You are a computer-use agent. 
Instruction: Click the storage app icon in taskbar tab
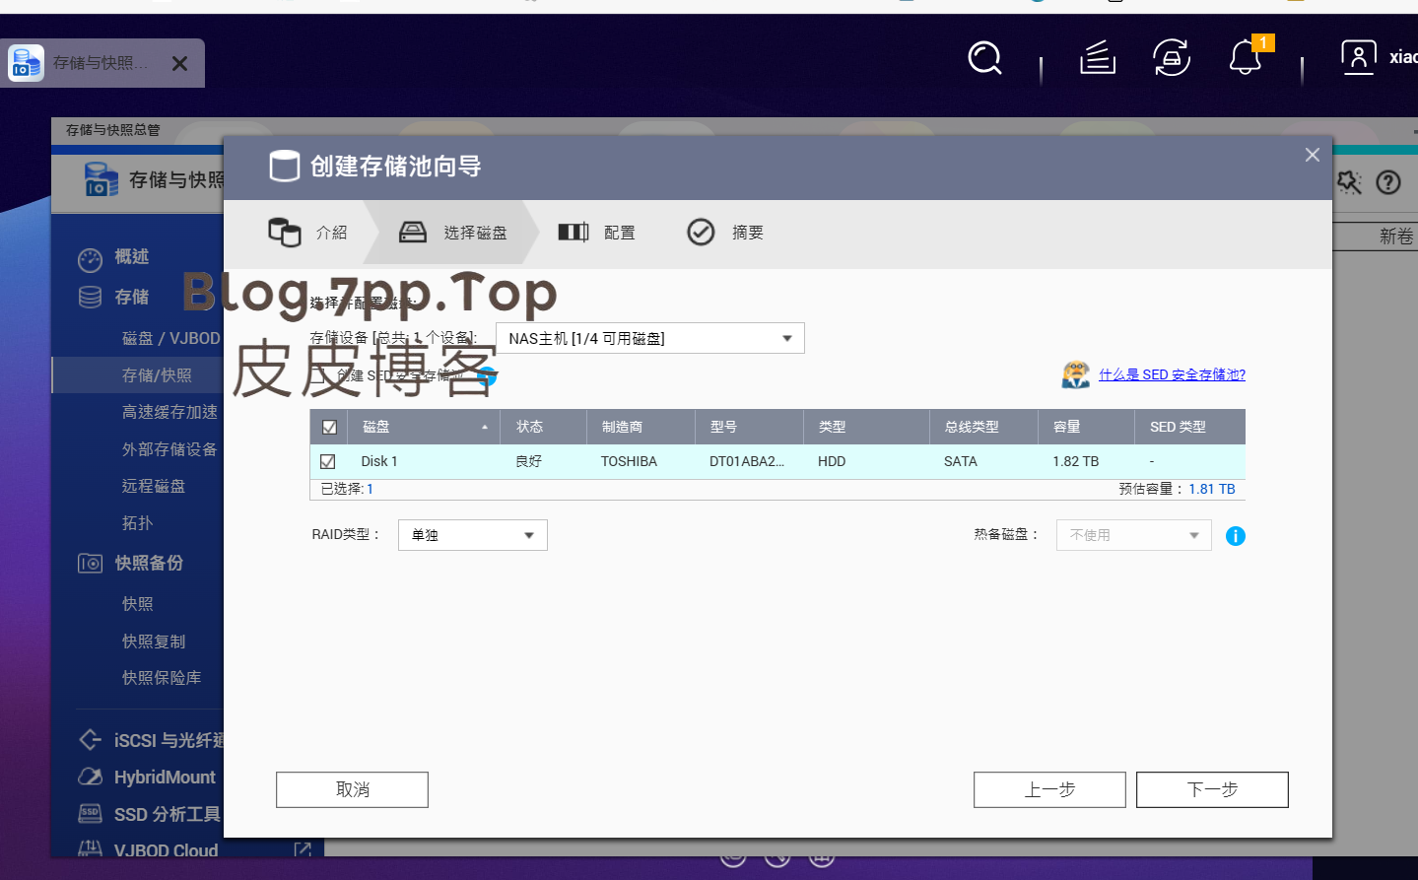click(26, 63)
